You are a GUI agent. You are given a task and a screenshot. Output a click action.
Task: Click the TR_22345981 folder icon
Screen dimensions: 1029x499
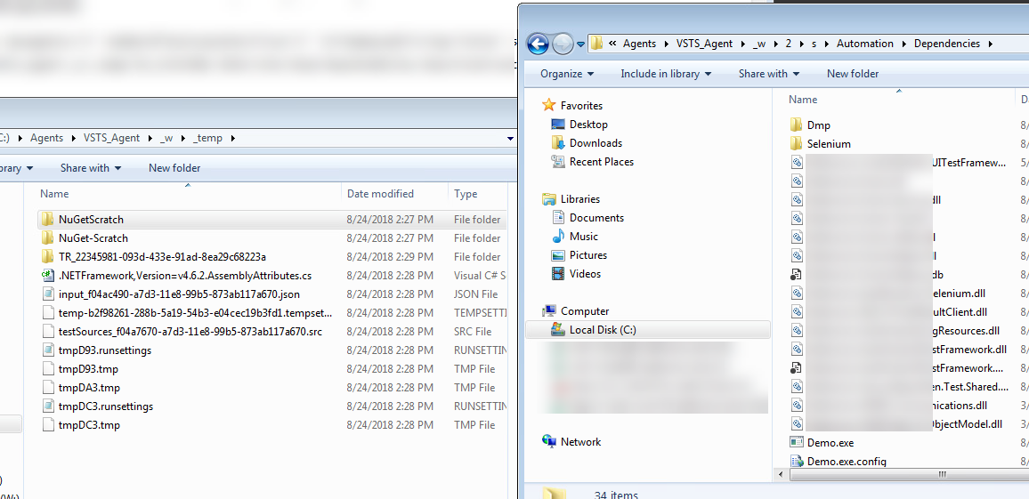click(47, 256)
